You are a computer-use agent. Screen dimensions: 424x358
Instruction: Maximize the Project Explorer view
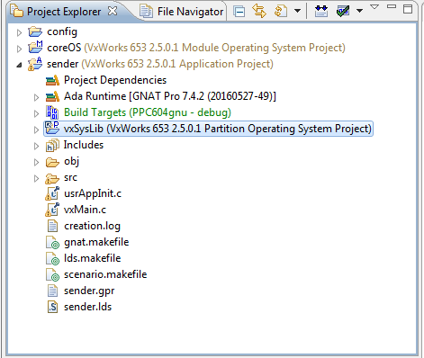[x=408, y=9]
